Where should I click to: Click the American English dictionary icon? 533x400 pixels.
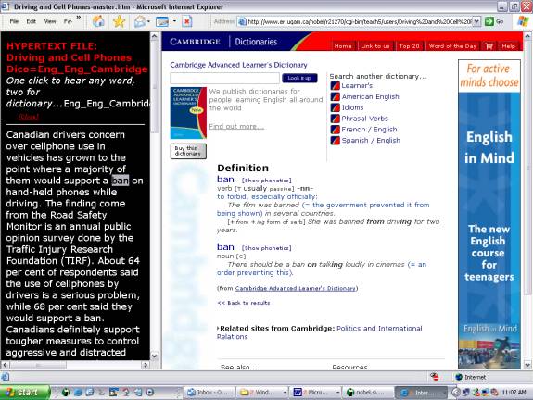click(336, 96)
